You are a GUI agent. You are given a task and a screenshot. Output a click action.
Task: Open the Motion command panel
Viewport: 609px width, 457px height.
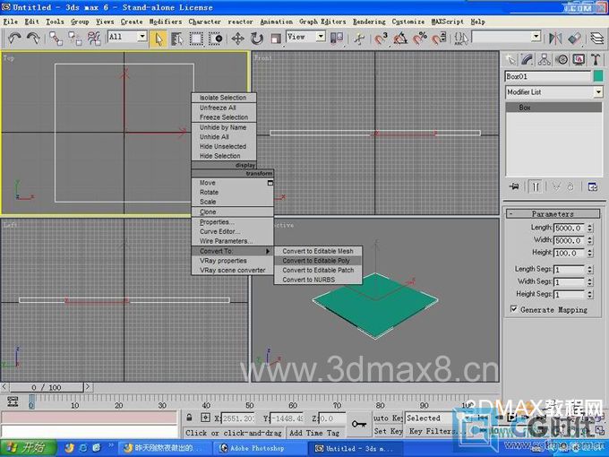coord(562,60)
